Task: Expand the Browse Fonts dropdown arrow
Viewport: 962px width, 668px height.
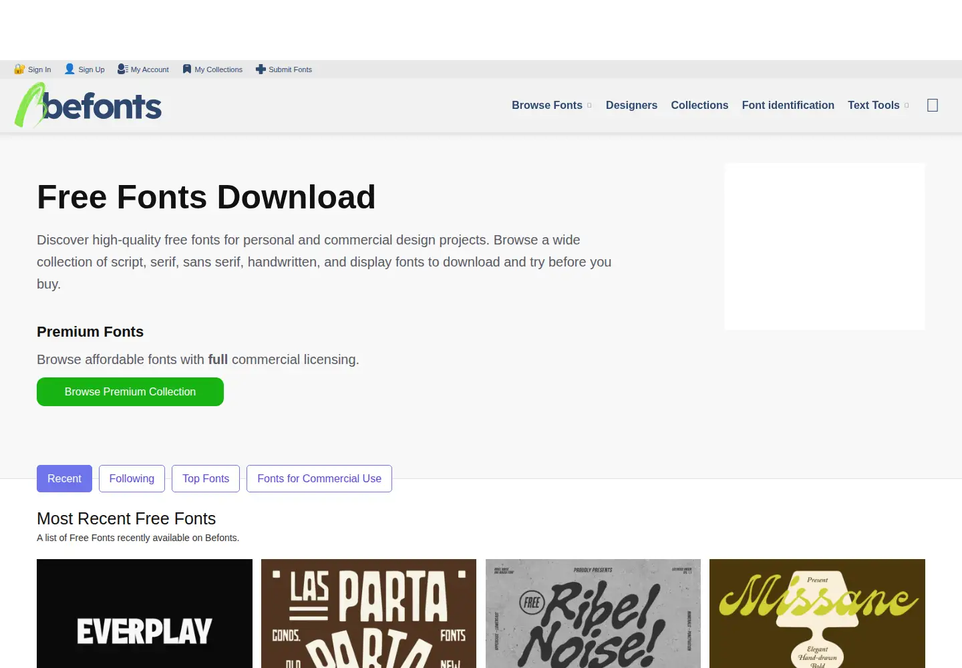Action: [589, 106]
